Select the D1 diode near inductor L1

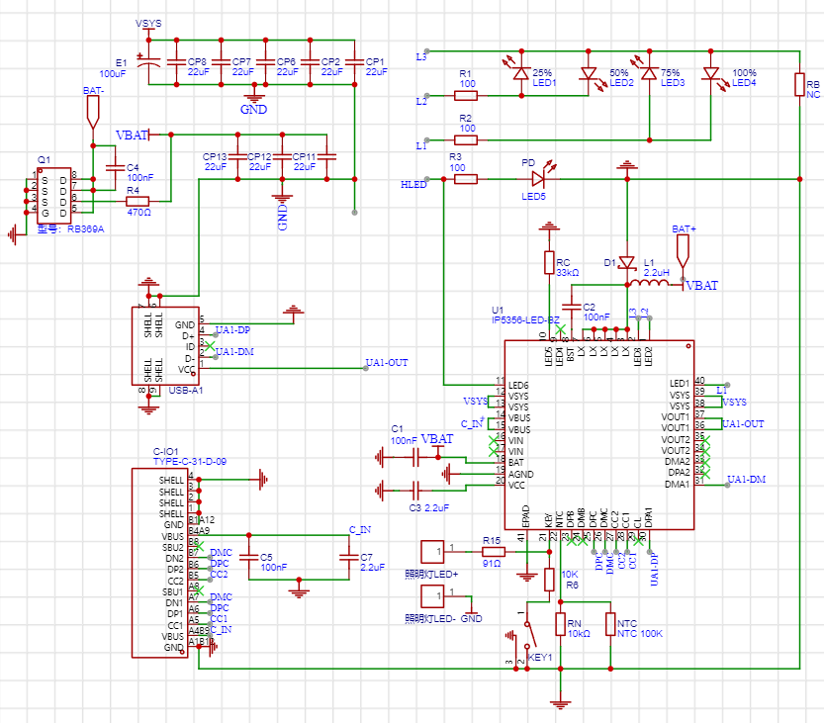(x=625, y=262)
